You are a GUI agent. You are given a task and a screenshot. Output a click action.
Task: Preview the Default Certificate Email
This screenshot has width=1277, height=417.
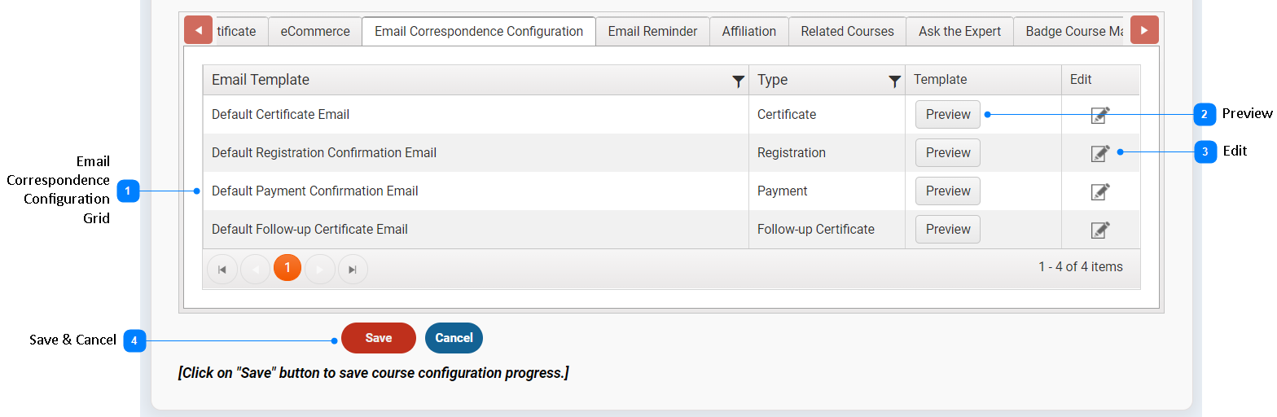point(948,115)
